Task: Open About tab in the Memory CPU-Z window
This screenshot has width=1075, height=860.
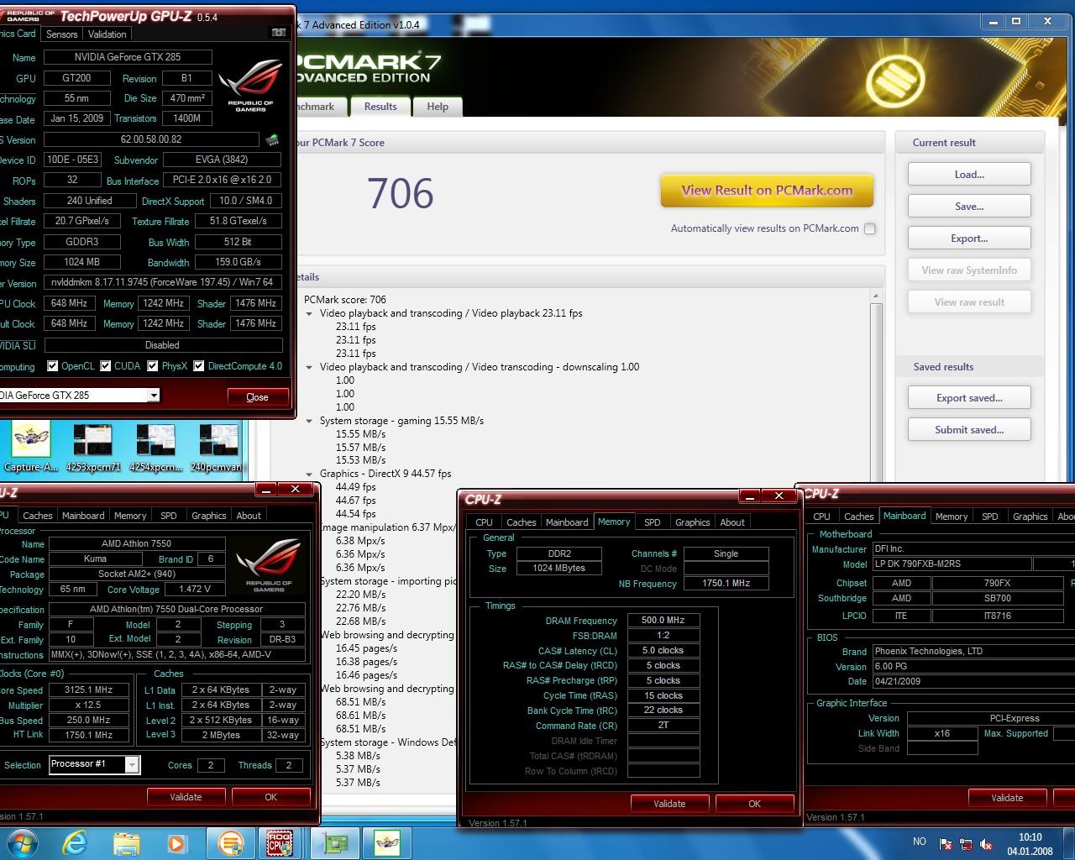Action: pos(732,522)
